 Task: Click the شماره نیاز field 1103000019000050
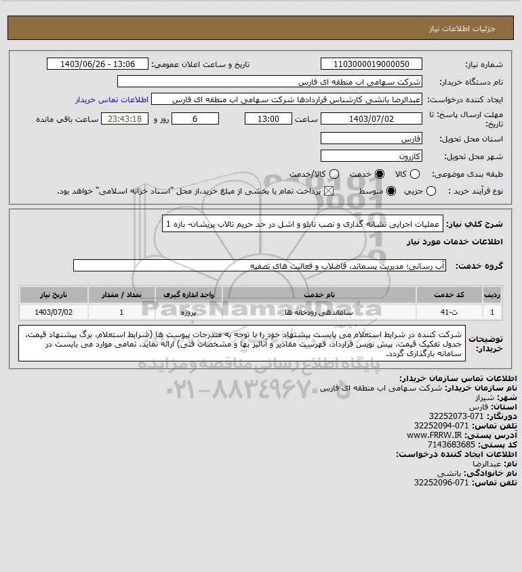click(x=371, y=64)
